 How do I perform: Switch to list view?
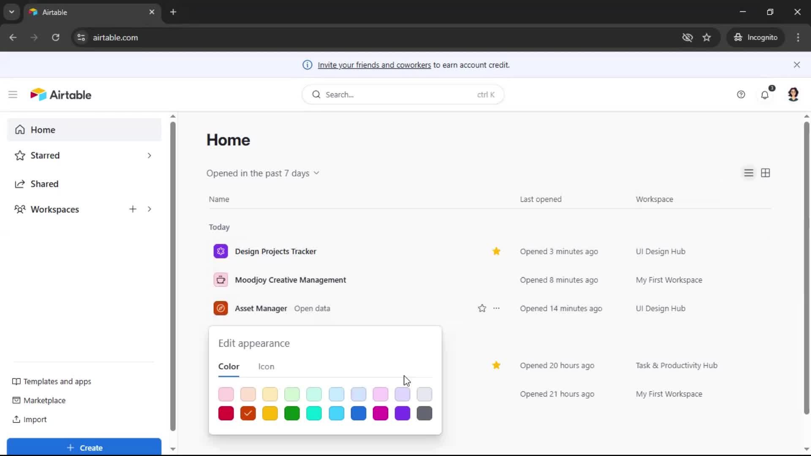pos(748,173)
